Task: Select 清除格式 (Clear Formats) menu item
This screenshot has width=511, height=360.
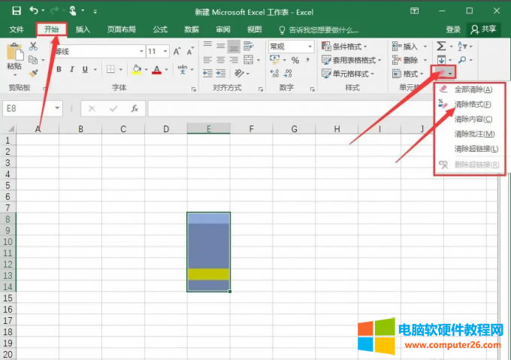Action: (x=473, y=104)
